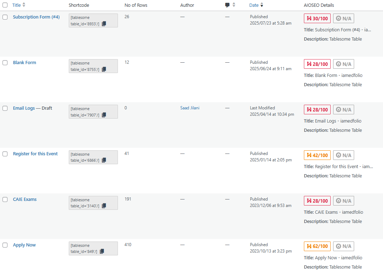Click the 62/100 SEO score badge

(x=317, y=246)
